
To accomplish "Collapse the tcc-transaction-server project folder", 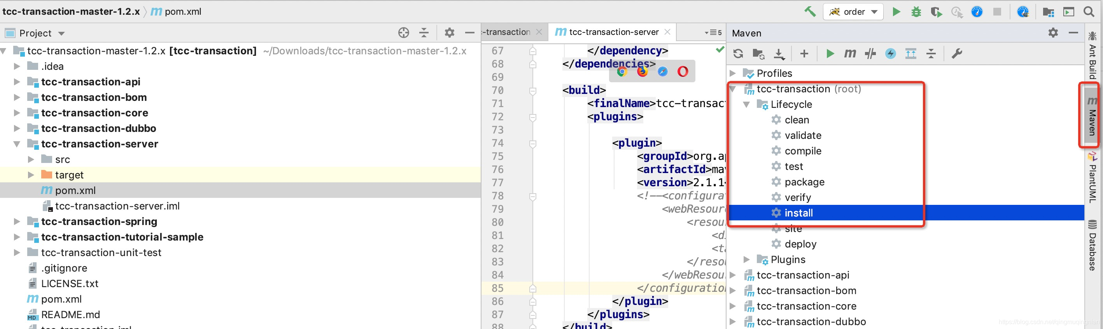I will click(17, 144).
